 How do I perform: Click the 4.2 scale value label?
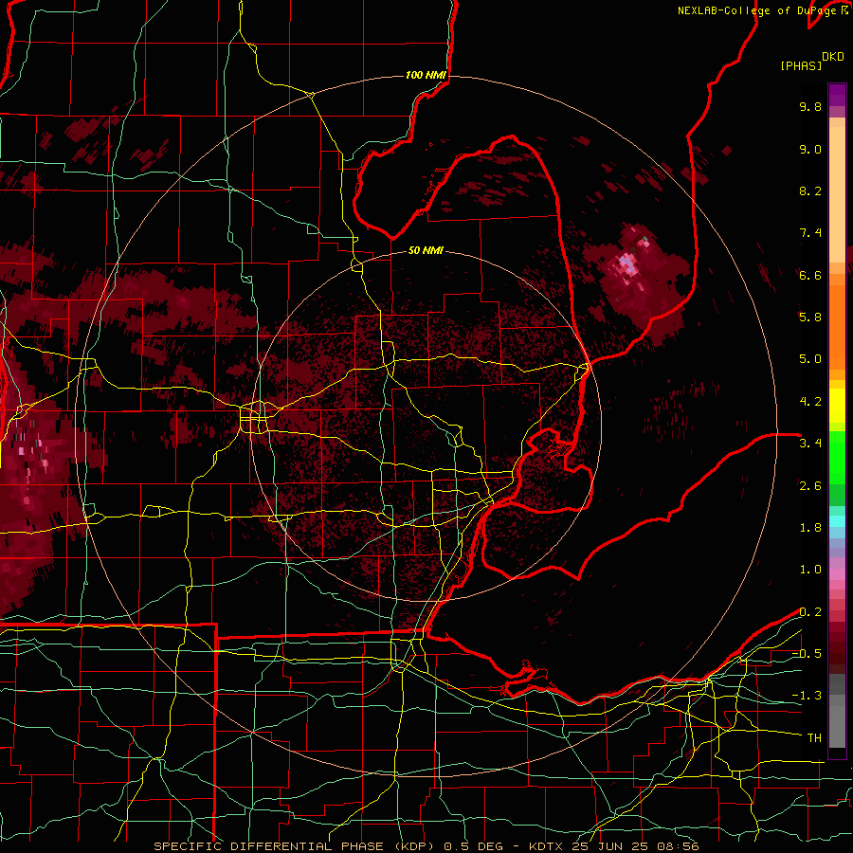pyautogui.click(x=810, y=402)
